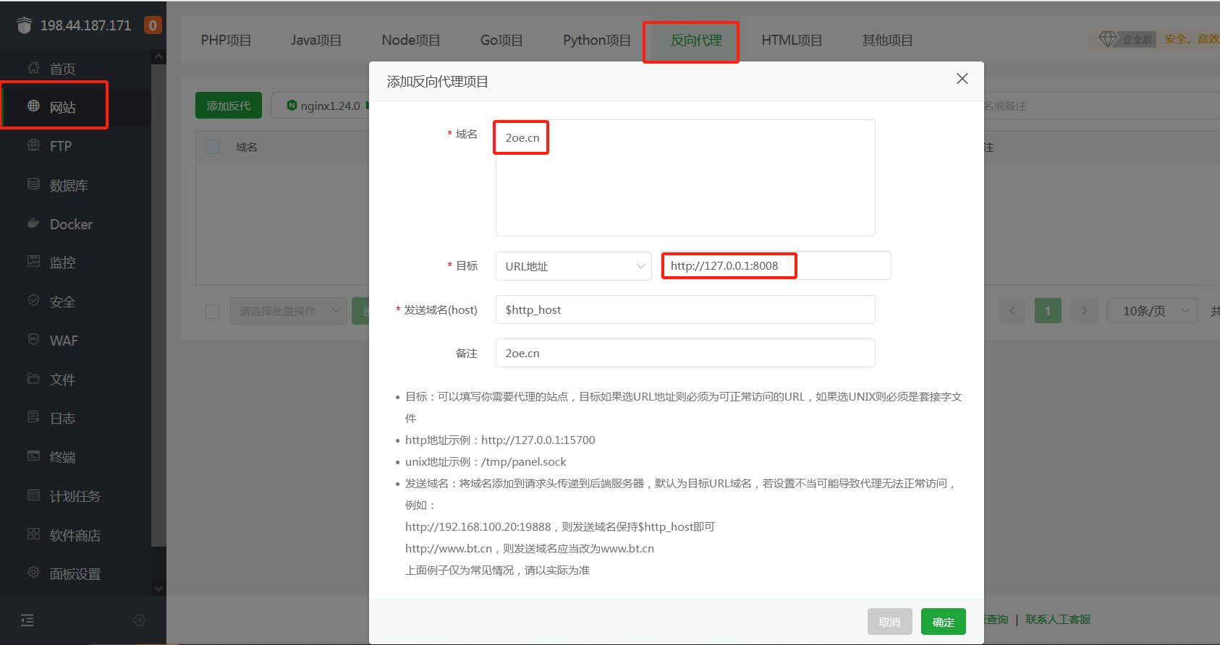Image resolution: width=1220 pixels, height=645 pixels.
Task: Click the 域名 column header
Action: click(247, 147)
